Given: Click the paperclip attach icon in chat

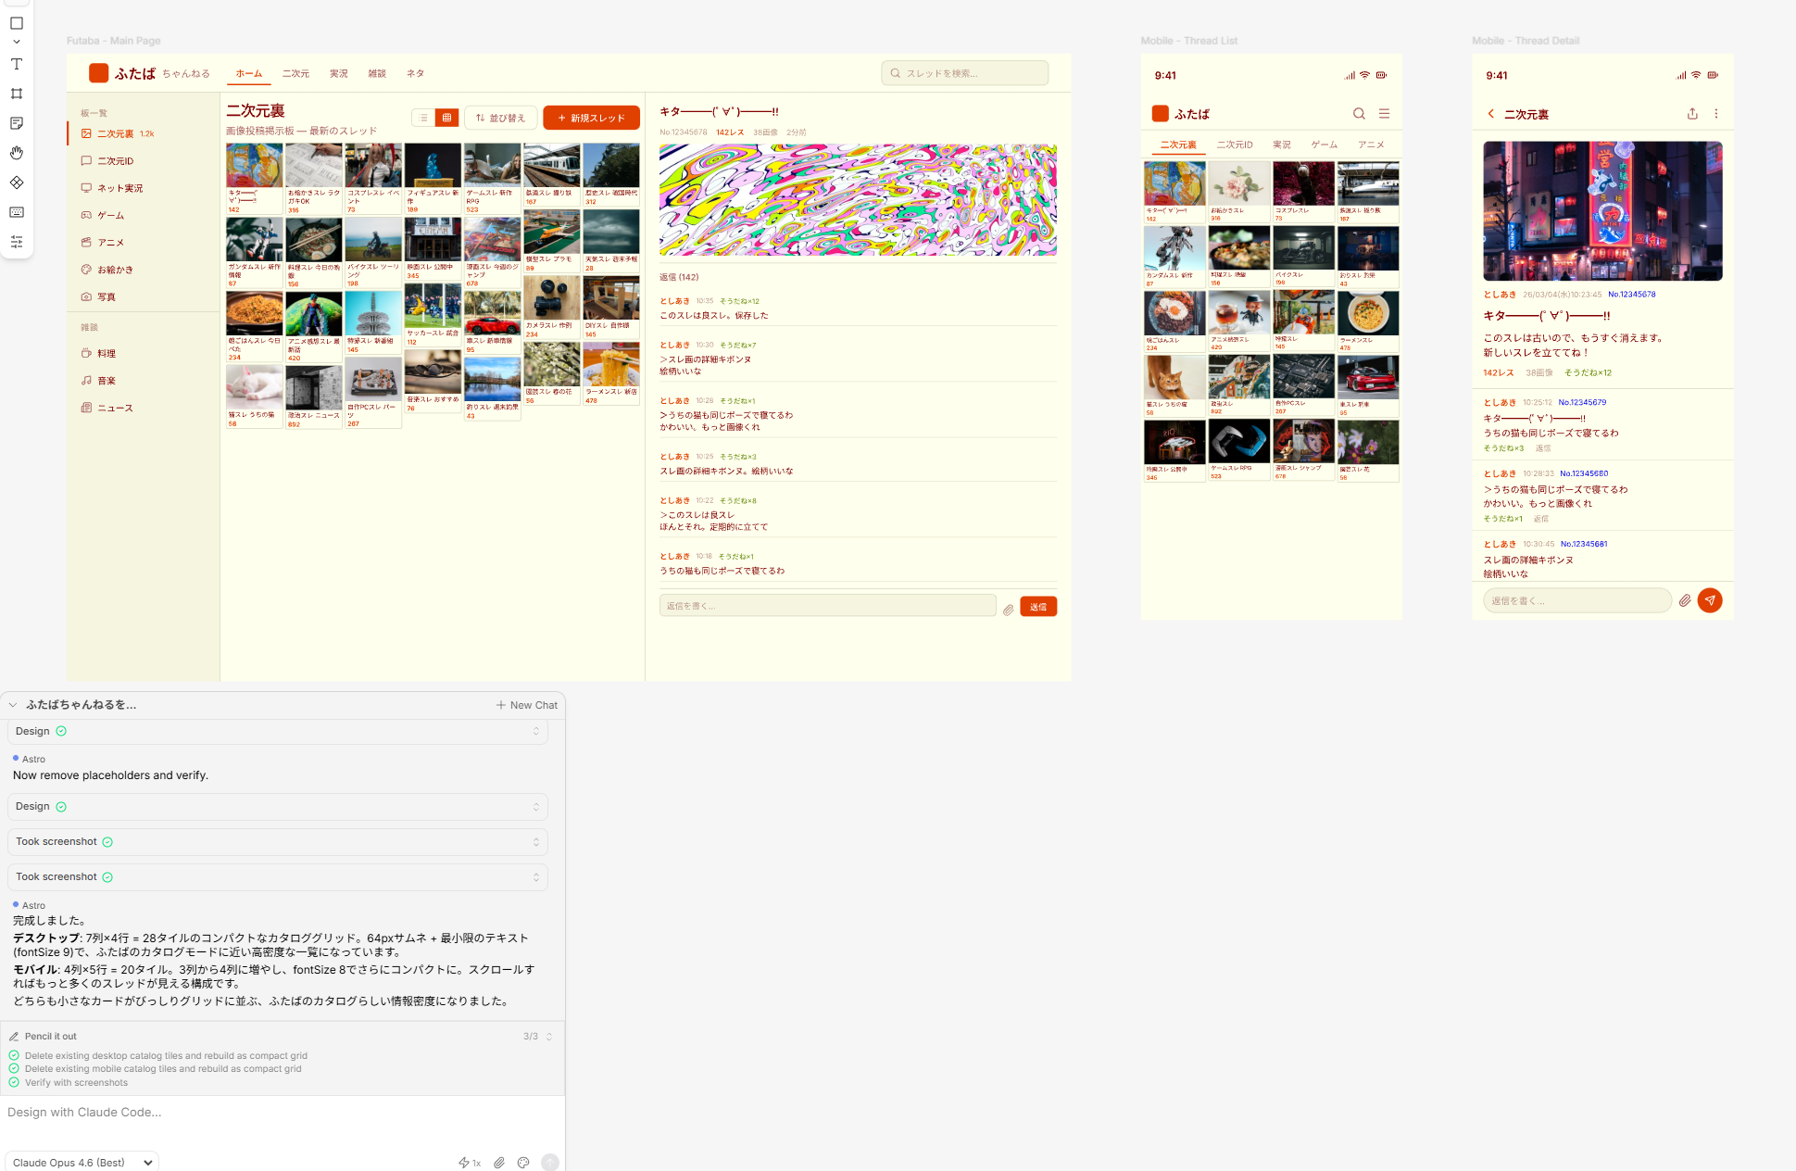Looking at the screenshot, I should tap(499, 1163).
